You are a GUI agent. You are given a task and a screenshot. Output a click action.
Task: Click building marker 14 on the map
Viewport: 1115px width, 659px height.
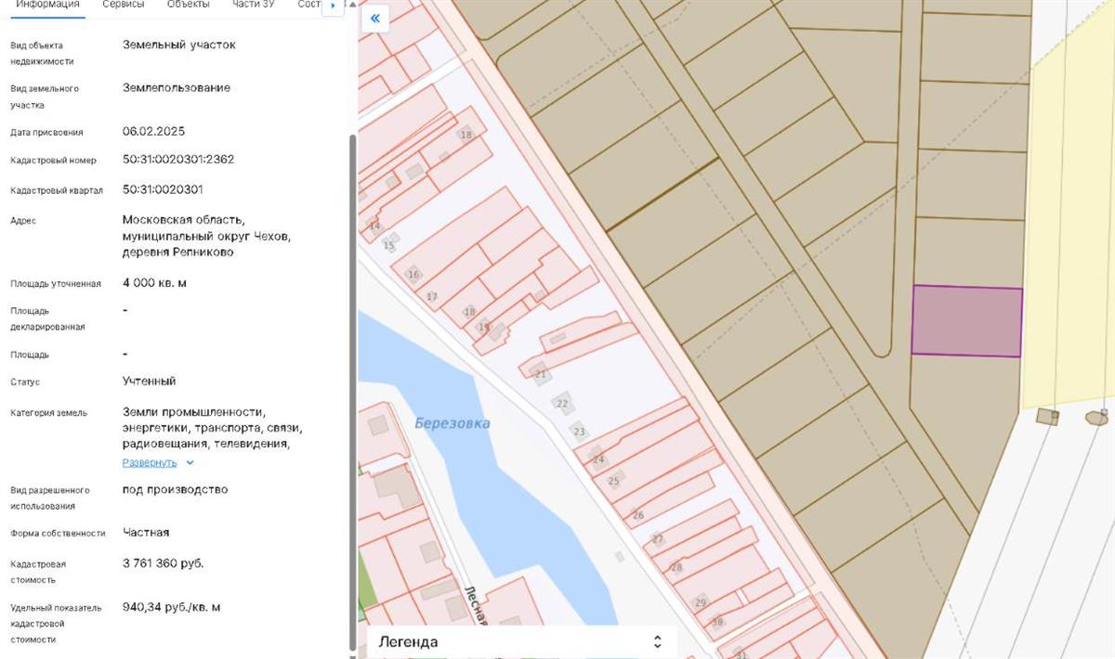(x=374, y=226)
